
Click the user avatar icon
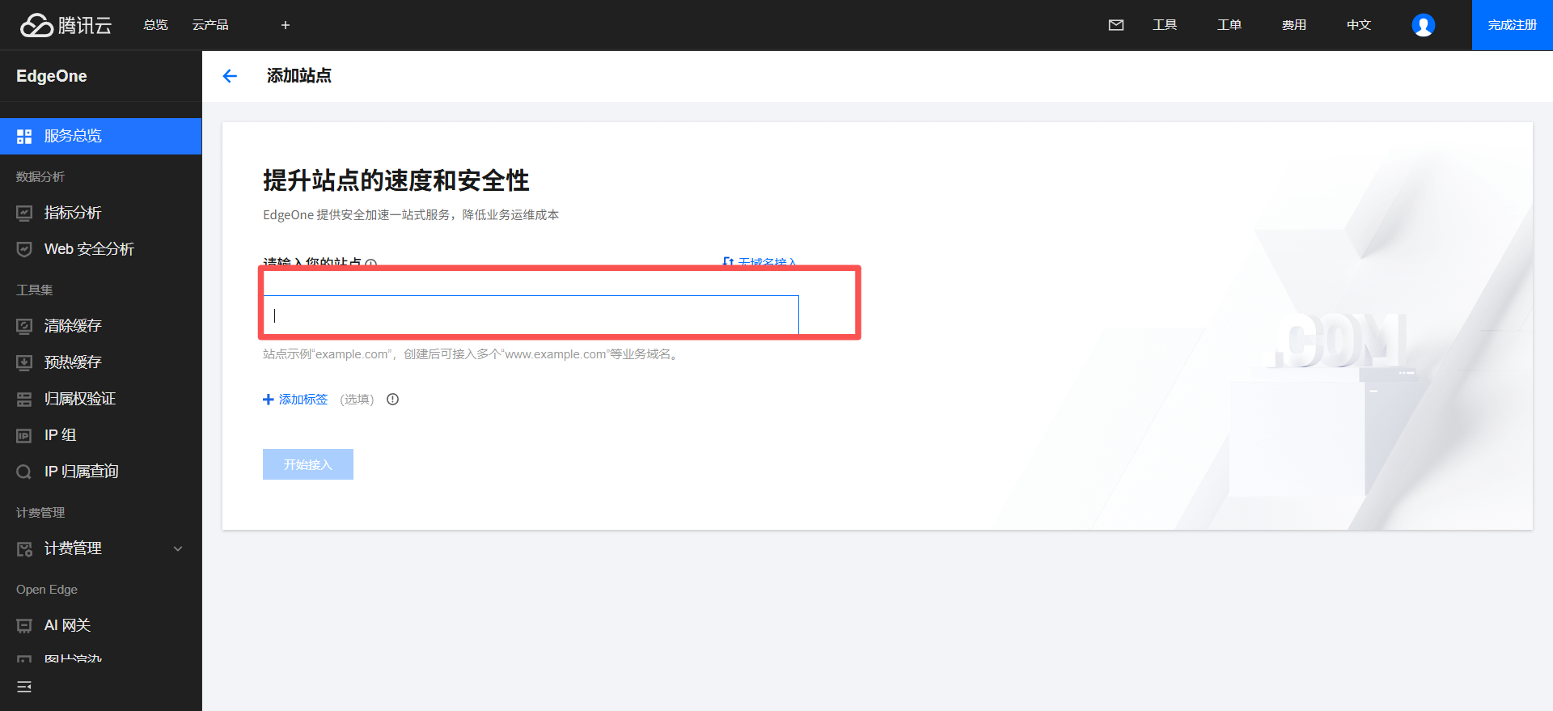click(x=1424, y=25)
